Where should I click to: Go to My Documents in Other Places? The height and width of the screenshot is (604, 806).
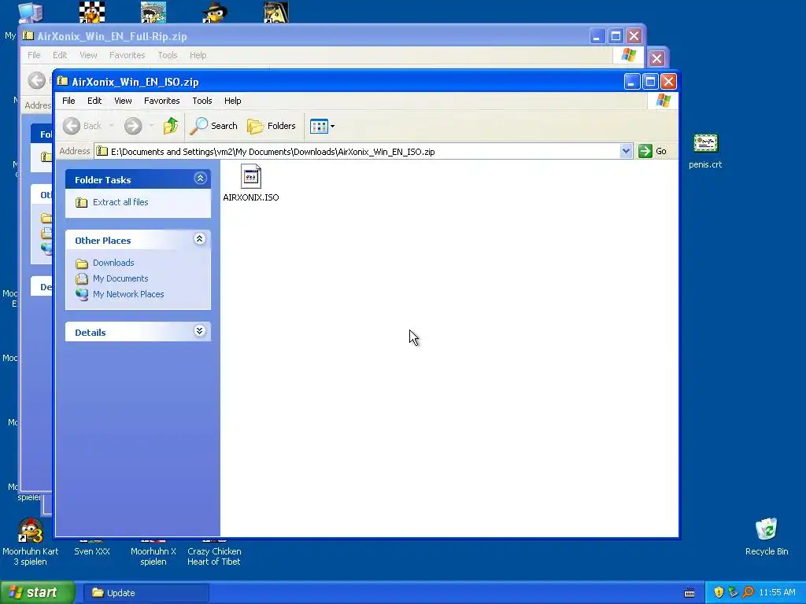click(120, 279)
